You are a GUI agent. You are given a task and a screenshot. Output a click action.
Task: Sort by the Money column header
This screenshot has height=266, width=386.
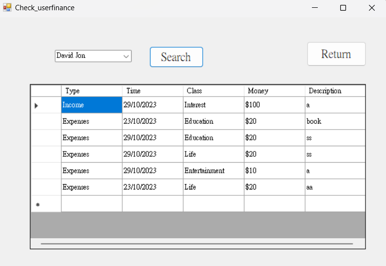(x=274, y=91)
